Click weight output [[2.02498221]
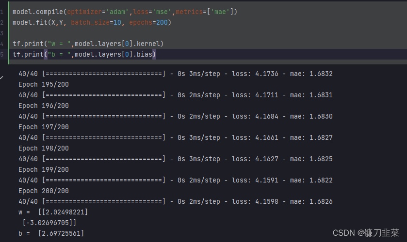This screenshot has height=242, width=407. click(63, 212)
